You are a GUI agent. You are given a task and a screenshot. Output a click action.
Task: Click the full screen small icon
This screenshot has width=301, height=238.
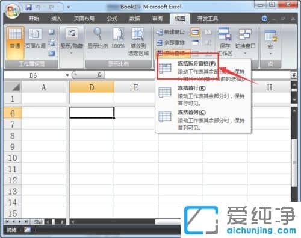tap(52, 53)
